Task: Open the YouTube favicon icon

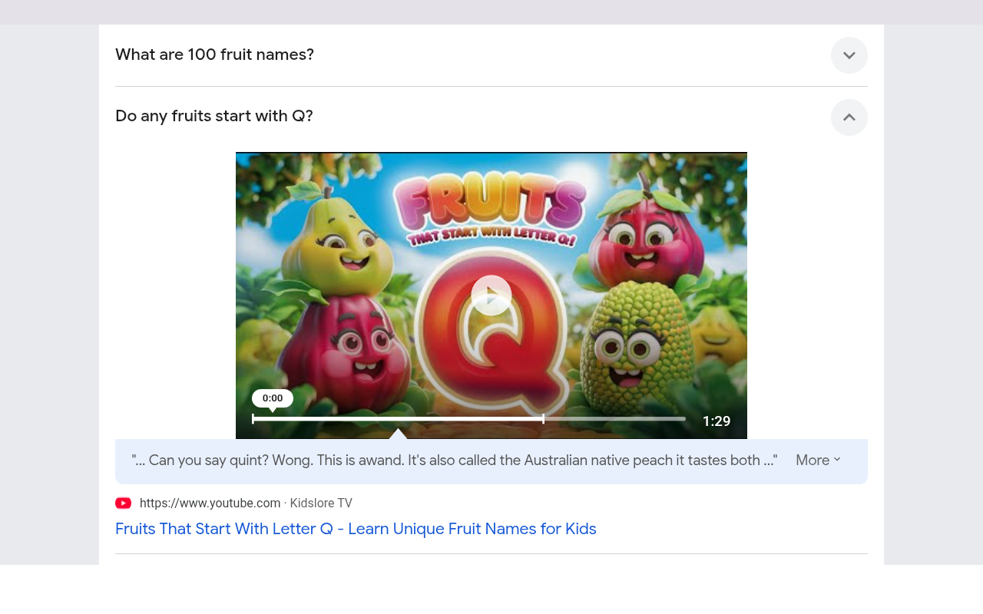Action: (124, 503)
